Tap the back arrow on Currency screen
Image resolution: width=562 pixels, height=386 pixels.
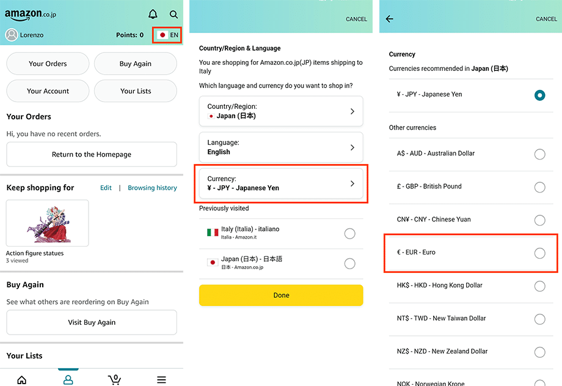[390, 19]
